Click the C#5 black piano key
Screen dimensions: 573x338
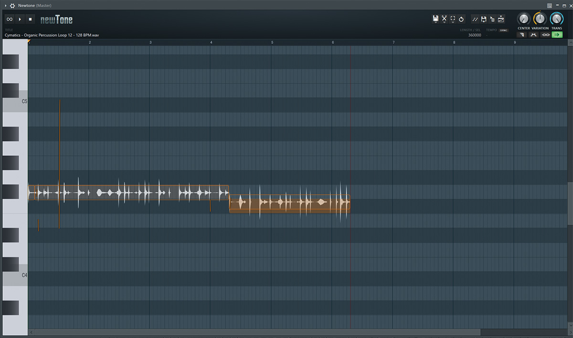(11, 91)
